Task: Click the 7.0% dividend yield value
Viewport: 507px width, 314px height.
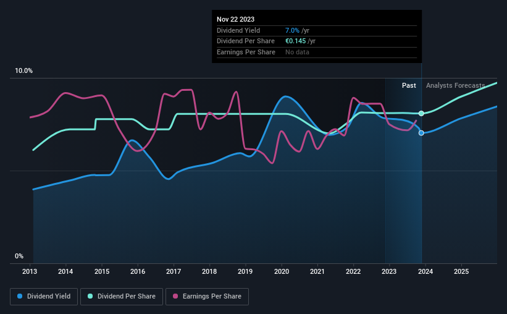Action: click(292, 30)
